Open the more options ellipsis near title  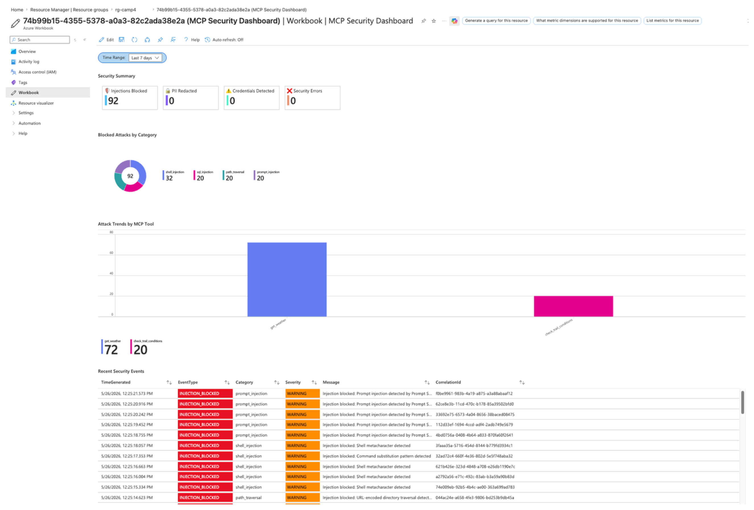coord(444,21)
